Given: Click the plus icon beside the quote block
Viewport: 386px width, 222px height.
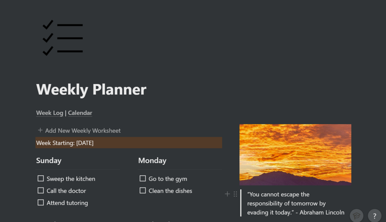Looking at the screenshot, I should pos(227,194).
